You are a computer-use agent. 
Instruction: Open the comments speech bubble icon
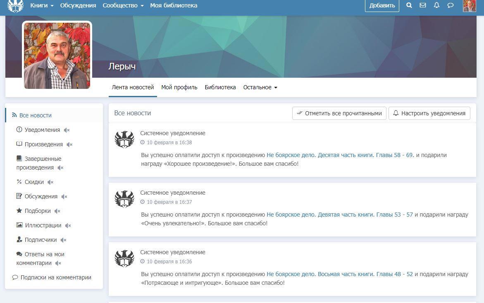pos(451,5)
